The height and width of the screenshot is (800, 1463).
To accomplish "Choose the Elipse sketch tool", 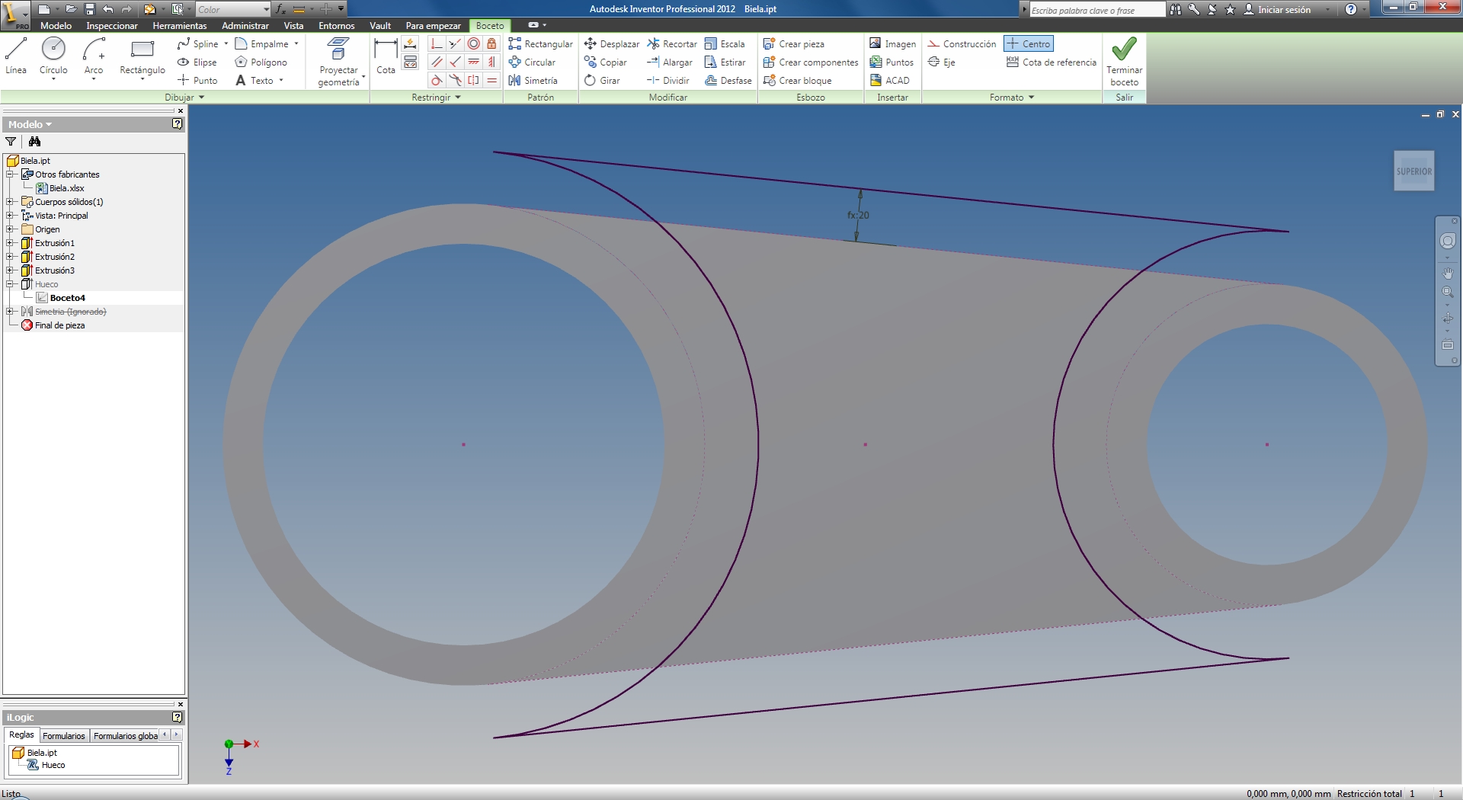I will [197, 62].
